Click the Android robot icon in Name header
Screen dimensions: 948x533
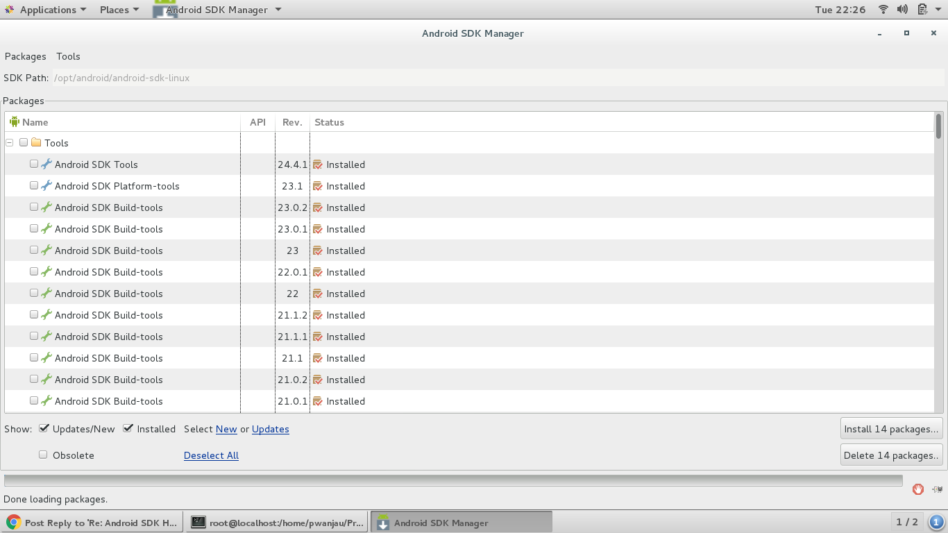(15, 121)
